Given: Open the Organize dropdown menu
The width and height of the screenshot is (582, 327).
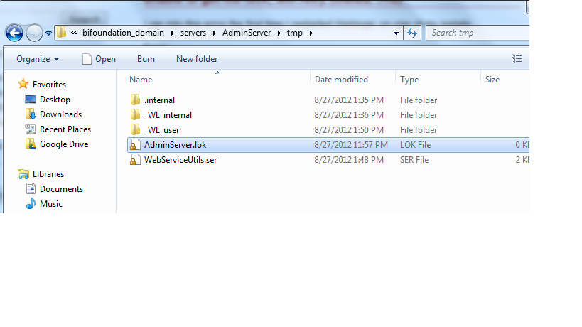Looking at the screenshot, I should click(38, 59).
